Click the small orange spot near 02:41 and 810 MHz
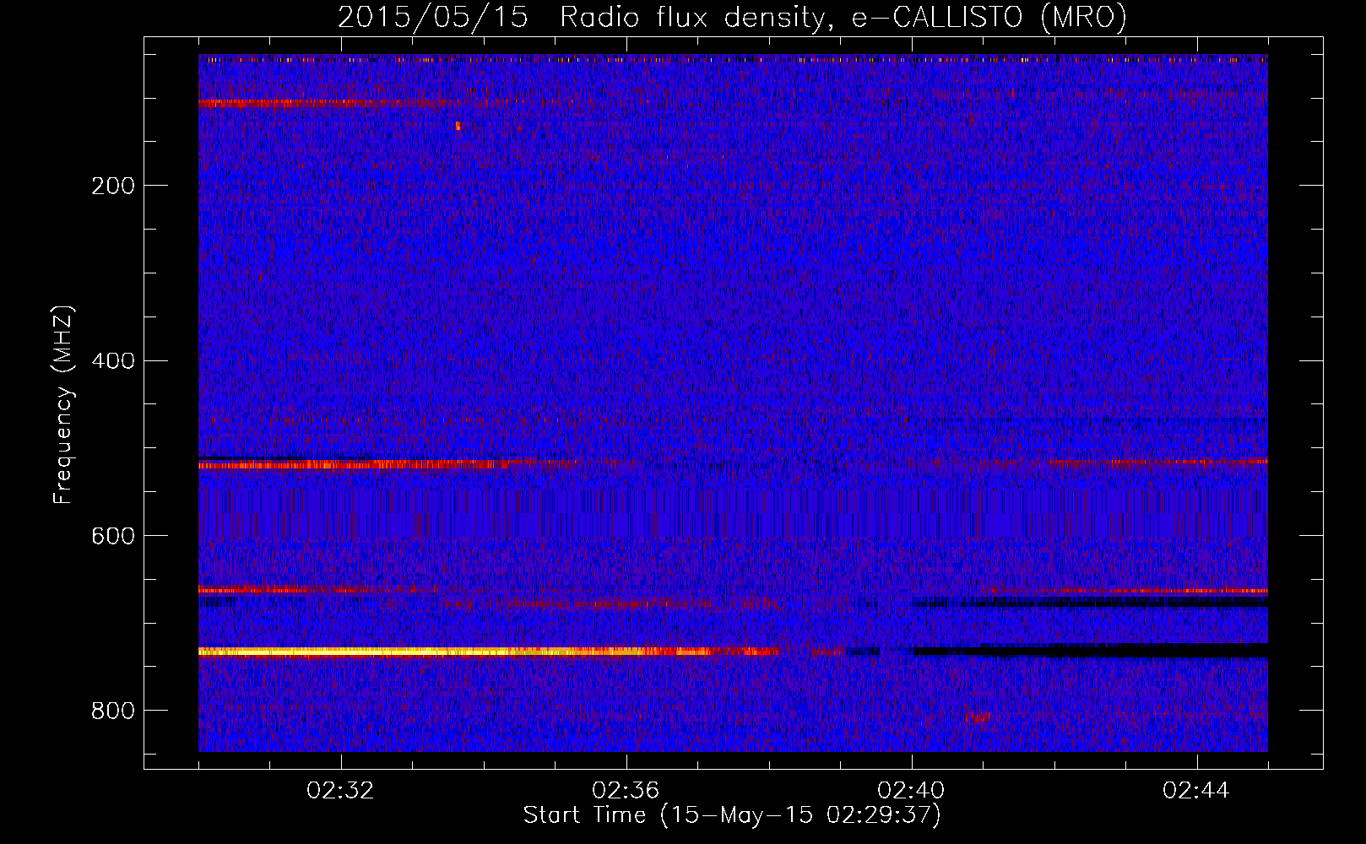Viewport: 1366px width, 844px height. [978, 717]
